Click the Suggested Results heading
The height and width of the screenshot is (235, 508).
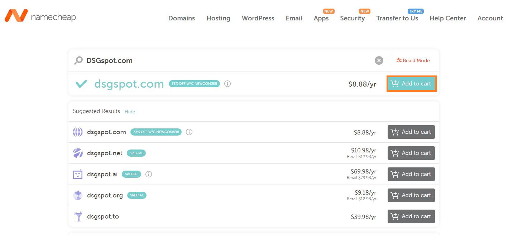pos(96,111)
